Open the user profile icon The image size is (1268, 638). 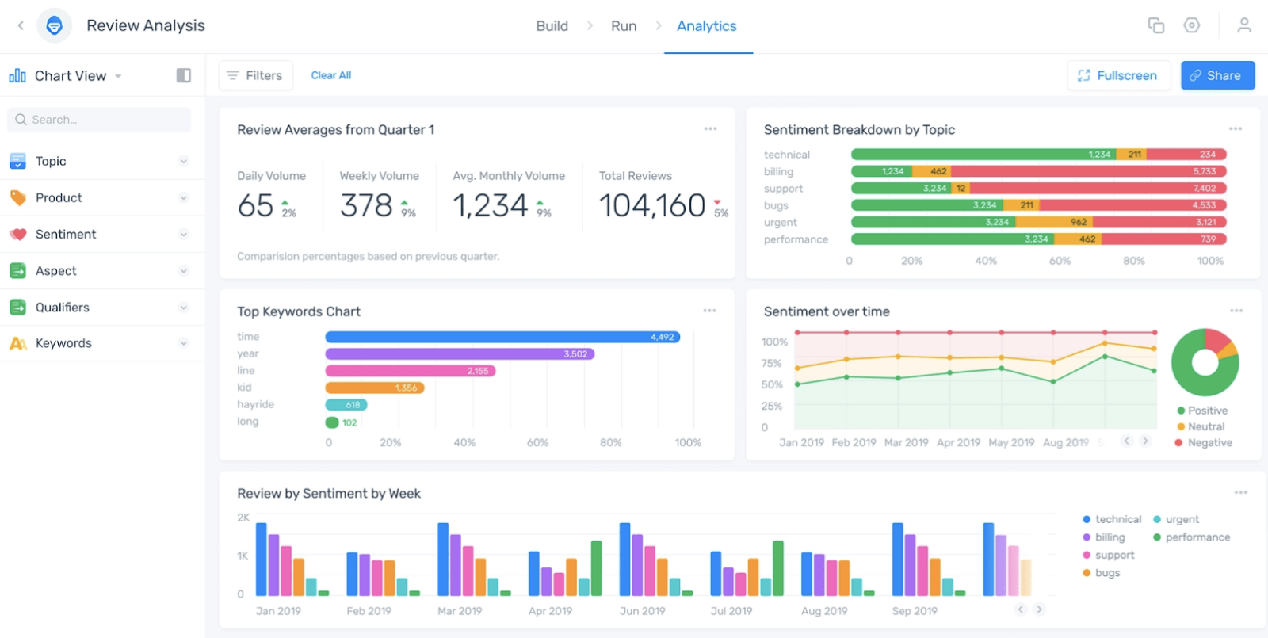point(1243,25)
